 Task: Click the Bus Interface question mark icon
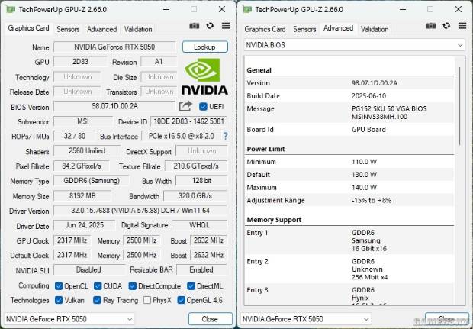(226, 136)
